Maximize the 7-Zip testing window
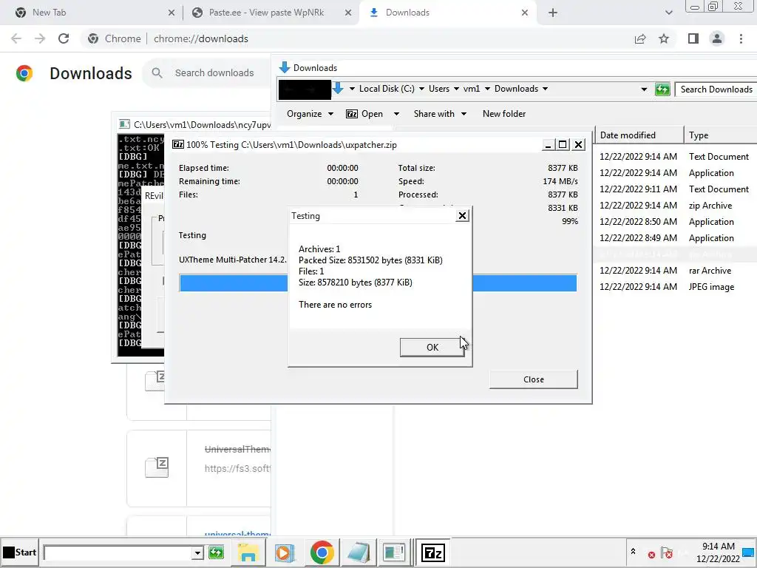This screenshot has height=568, width=757. [563, 144]
